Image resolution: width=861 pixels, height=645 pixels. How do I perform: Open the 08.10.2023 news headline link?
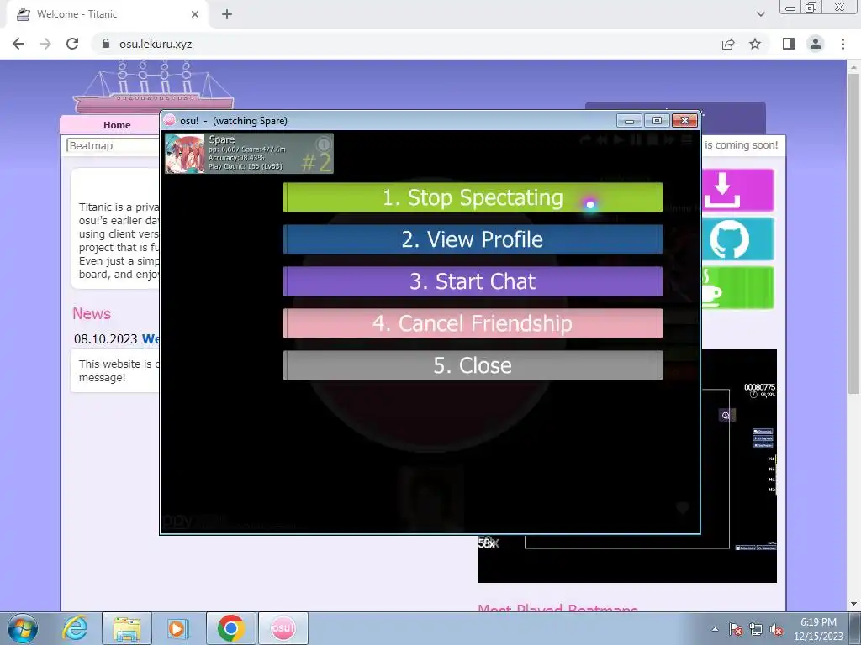[151, 339]
